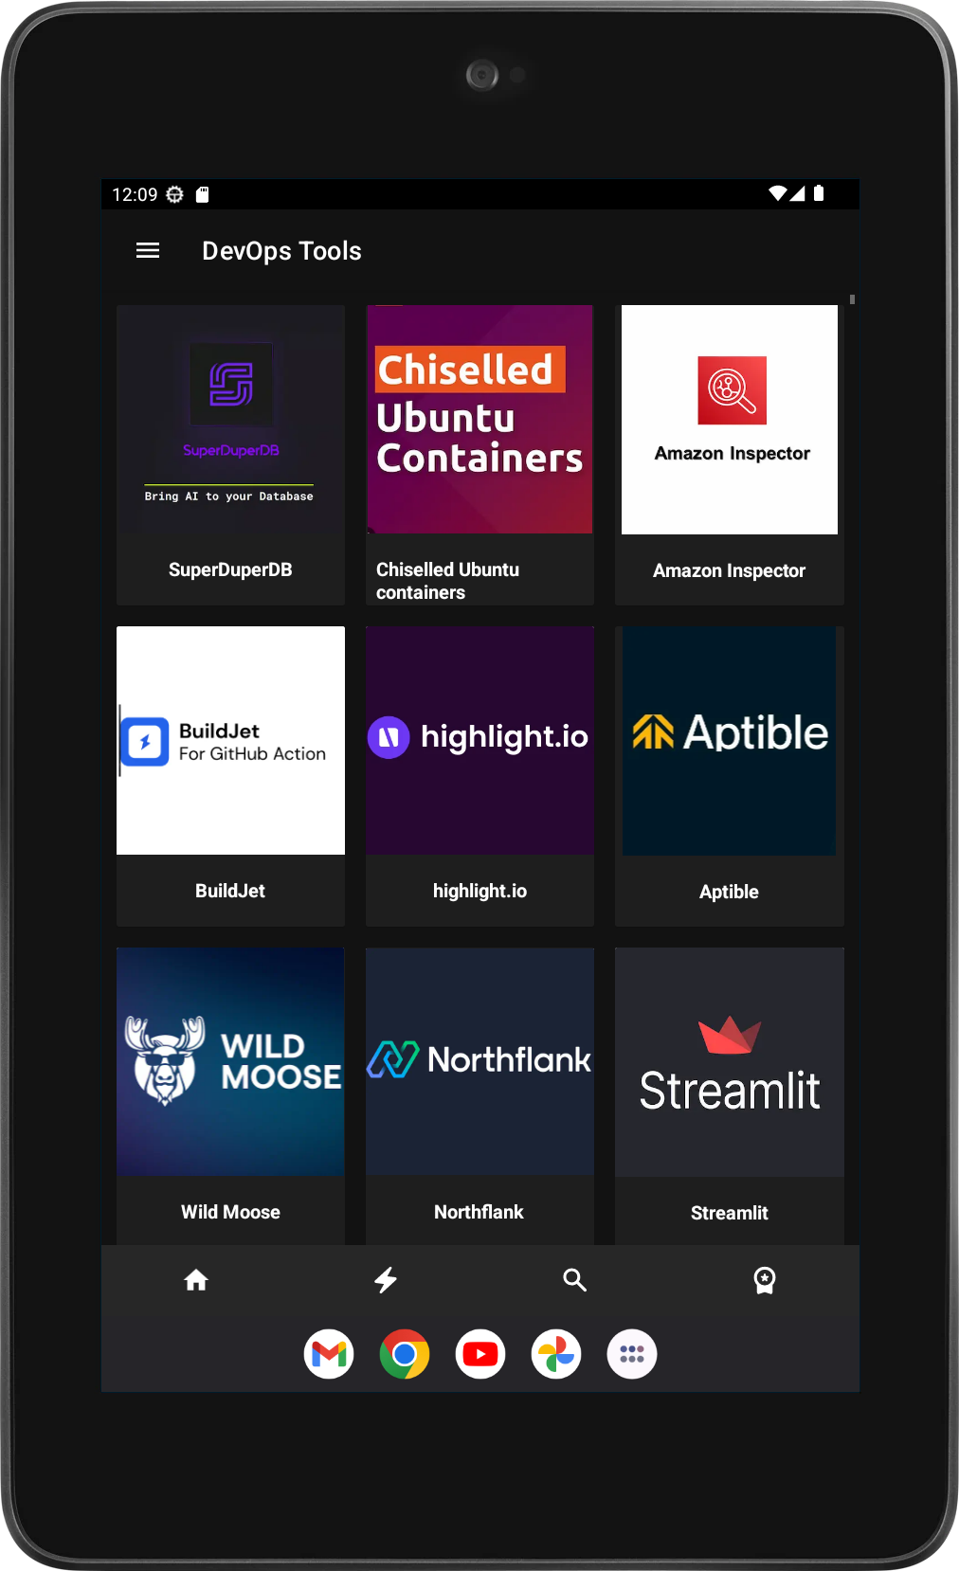The width and height of the screenshot is (959, 1571).
Task: Open the Wild Moose card
Action: [x=230, y=1096]
